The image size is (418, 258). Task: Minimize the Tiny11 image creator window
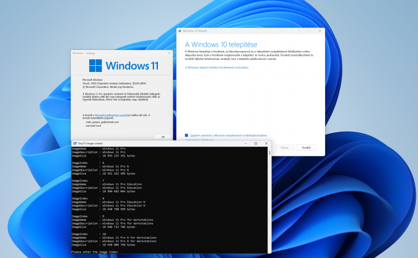pos(246,143)
